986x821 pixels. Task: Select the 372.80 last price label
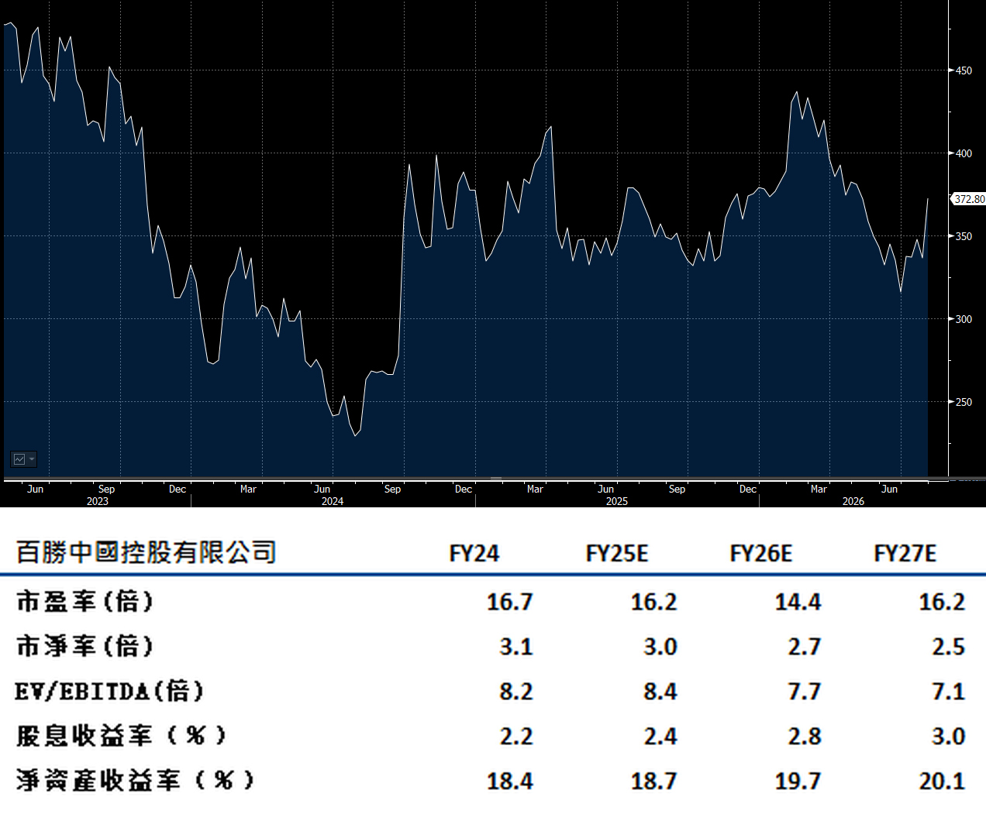coord(969,199)
